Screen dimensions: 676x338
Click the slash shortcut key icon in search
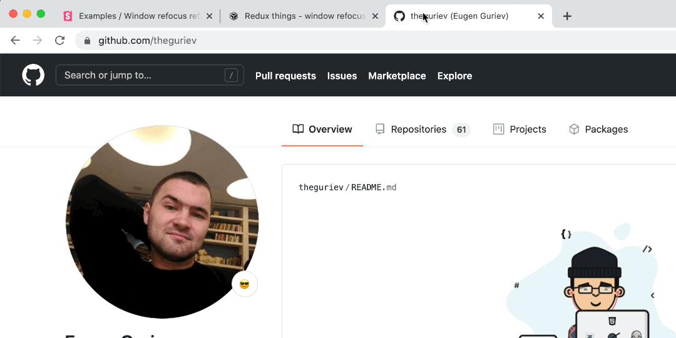pos(231,76)
